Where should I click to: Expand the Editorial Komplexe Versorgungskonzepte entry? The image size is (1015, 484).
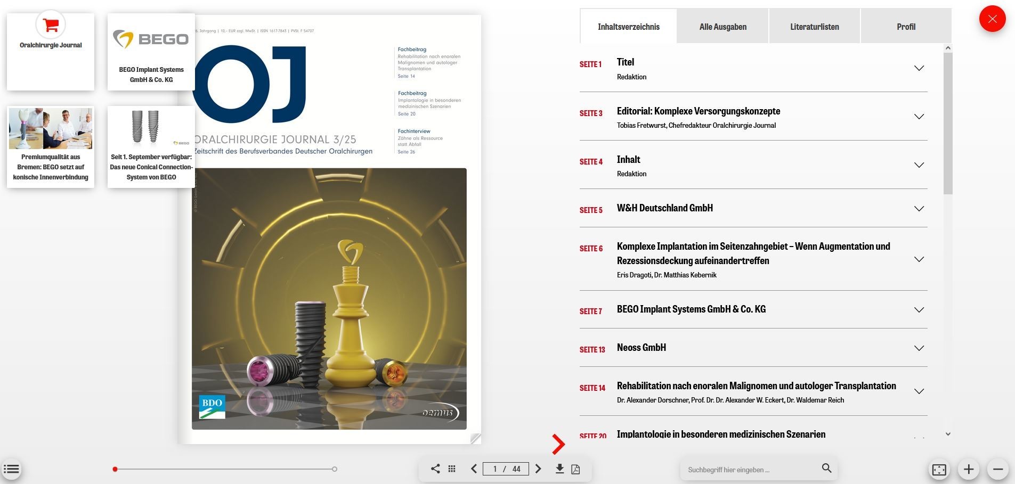point(919,117)
